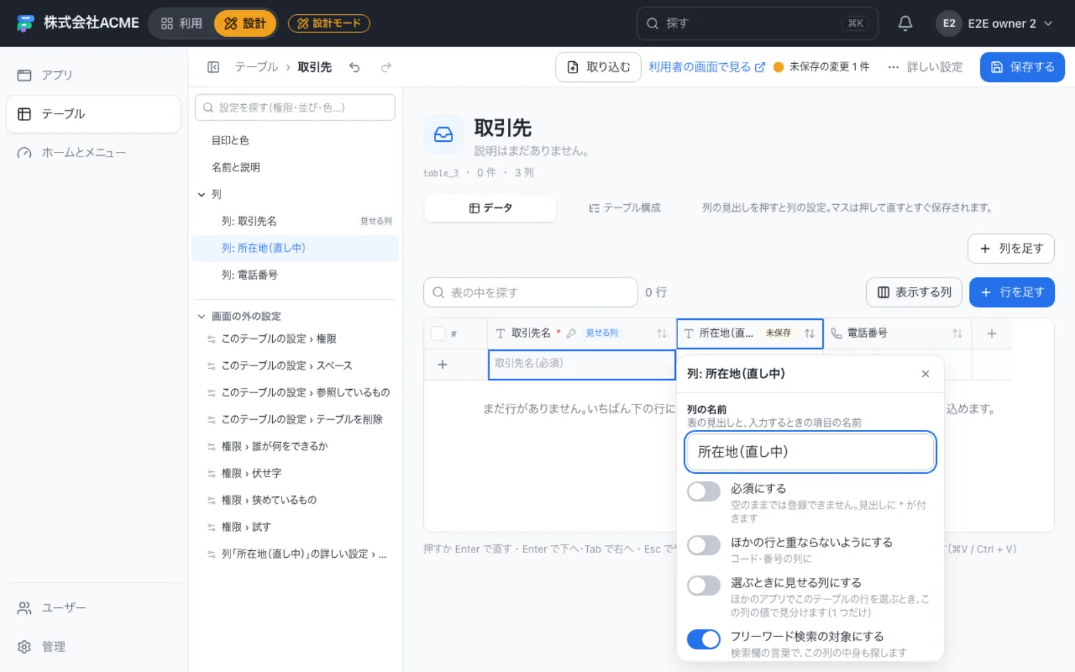The height and width of the screenshot is (672, 1075).
Task: Toggle ほかの行と重ならないようにする switch
Action: [703, 545]
